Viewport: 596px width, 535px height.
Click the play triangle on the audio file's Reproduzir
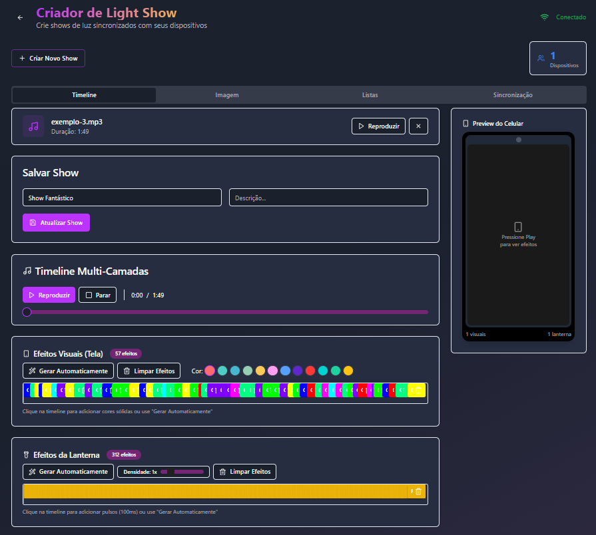[361, 126]
